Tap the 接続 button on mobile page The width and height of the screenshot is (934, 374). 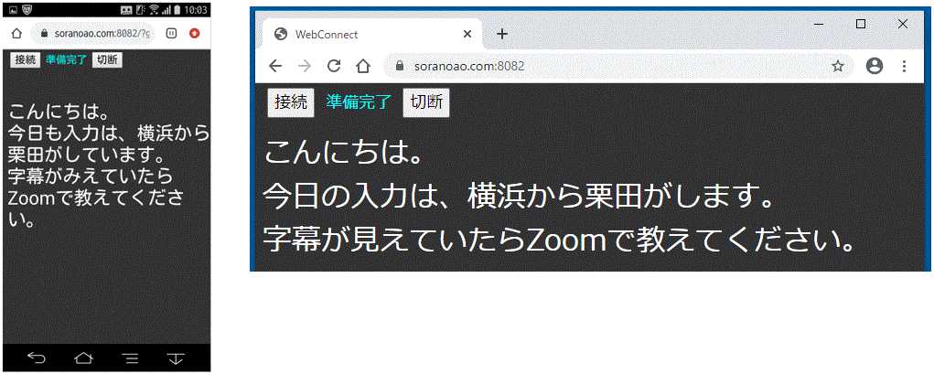coord(25,59)
